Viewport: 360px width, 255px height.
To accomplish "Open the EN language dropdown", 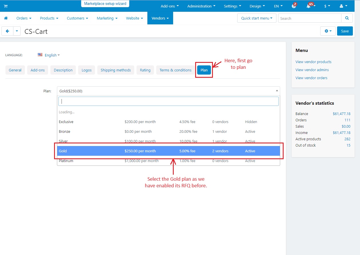I will click(278, 6).
